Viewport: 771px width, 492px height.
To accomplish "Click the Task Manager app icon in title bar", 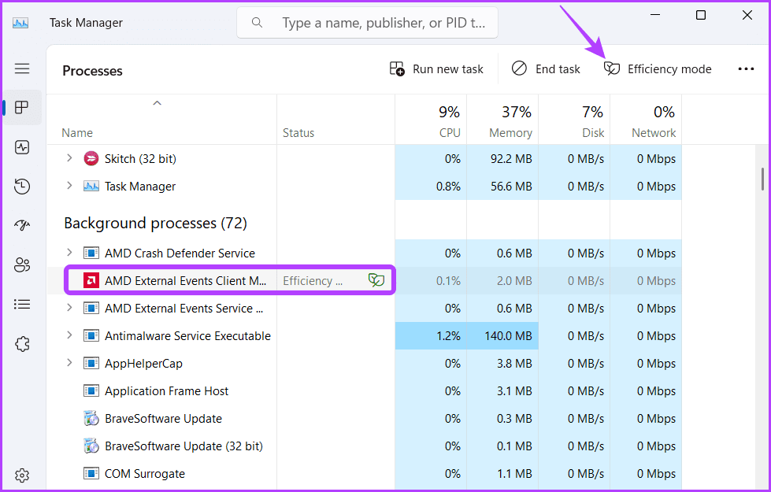I will click(20, 23).
